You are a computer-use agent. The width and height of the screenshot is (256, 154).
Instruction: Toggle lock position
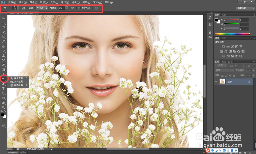(230, 76)
